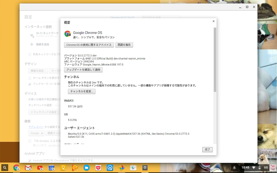Screen dimensions: 277x173
Task: Toggle the OK Google checkbox
Action: [30, 141]
